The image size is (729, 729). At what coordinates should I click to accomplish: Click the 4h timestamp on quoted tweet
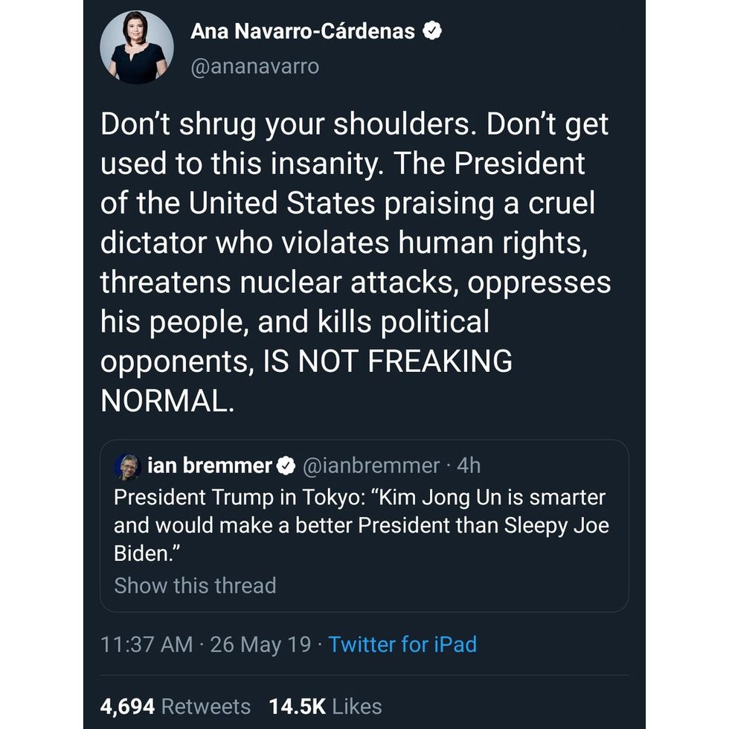tap(469, 466)
